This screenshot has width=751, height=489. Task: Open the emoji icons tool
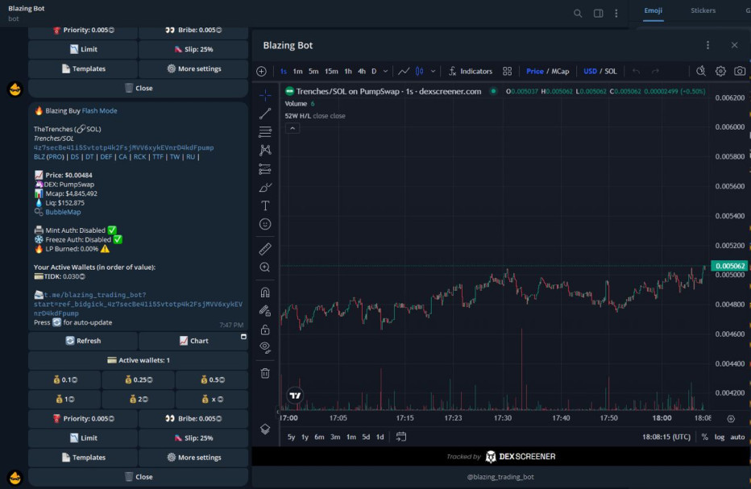click(265, 224)
